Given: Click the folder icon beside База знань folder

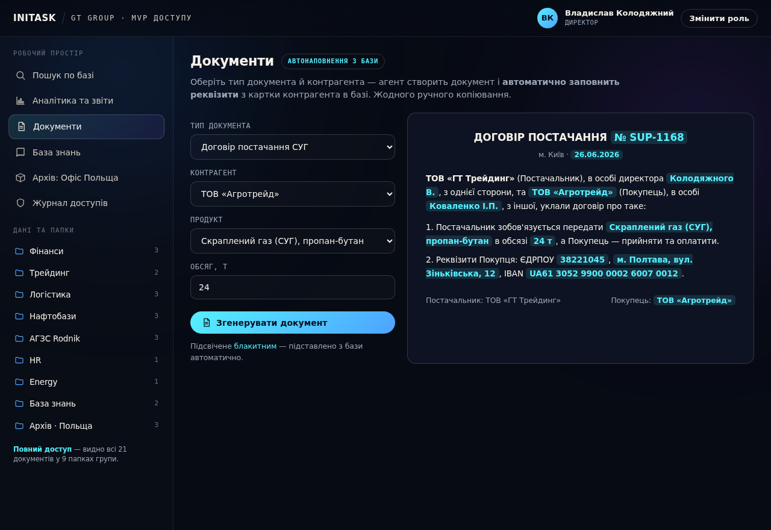Looking at the screenshot, I should (19, 404).
